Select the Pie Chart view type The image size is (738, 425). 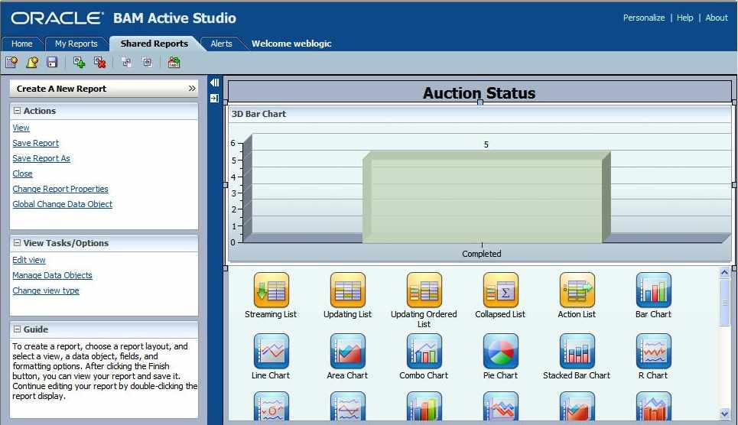(500, 357)
